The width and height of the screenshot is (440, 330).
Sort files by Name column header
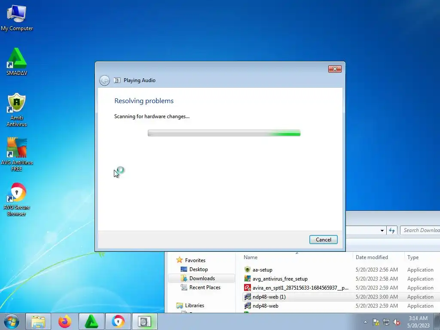point(296,257)
